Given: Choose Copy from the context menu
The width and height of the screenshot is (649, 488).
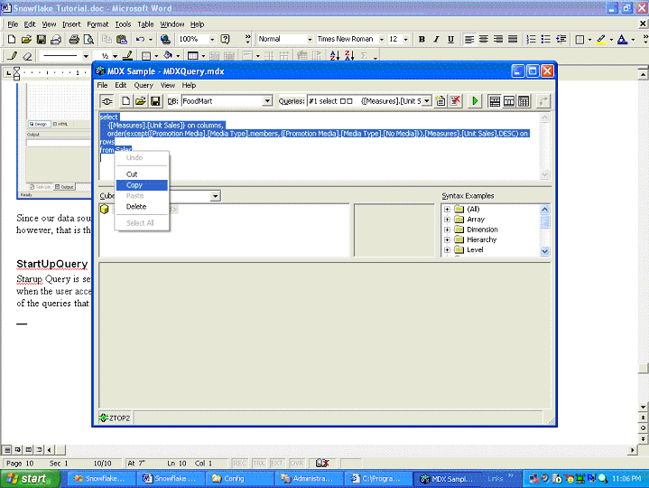Looking at the screenshot, I should [x=142, y=185].
